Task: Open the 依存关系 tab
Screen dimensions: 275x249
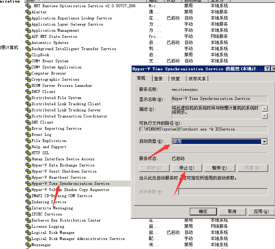Action: point(197,79)
